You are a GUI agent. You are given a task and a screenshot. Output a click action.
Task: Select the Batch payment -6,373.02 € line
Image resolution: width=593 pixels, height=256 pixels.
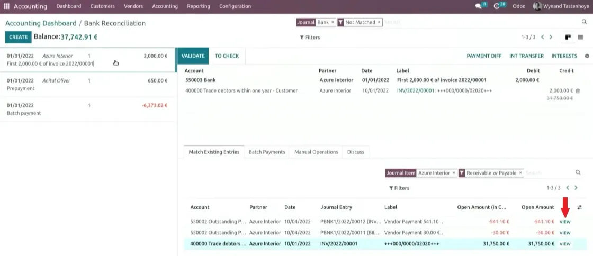(88, 109)
